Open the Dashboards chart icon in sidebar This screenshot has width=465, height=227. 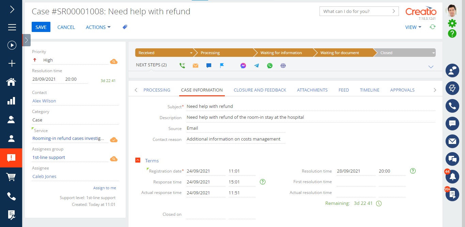pyautogui.click(x=11, y=100)
